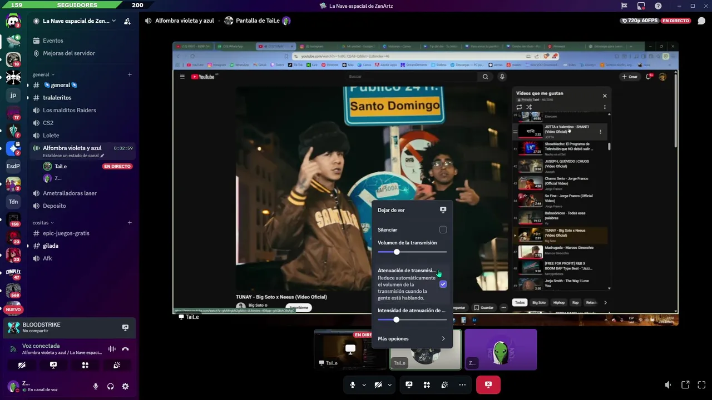Turn on camera in the call control bar
This screenshot has width=712, height=400.
[378, 384]
